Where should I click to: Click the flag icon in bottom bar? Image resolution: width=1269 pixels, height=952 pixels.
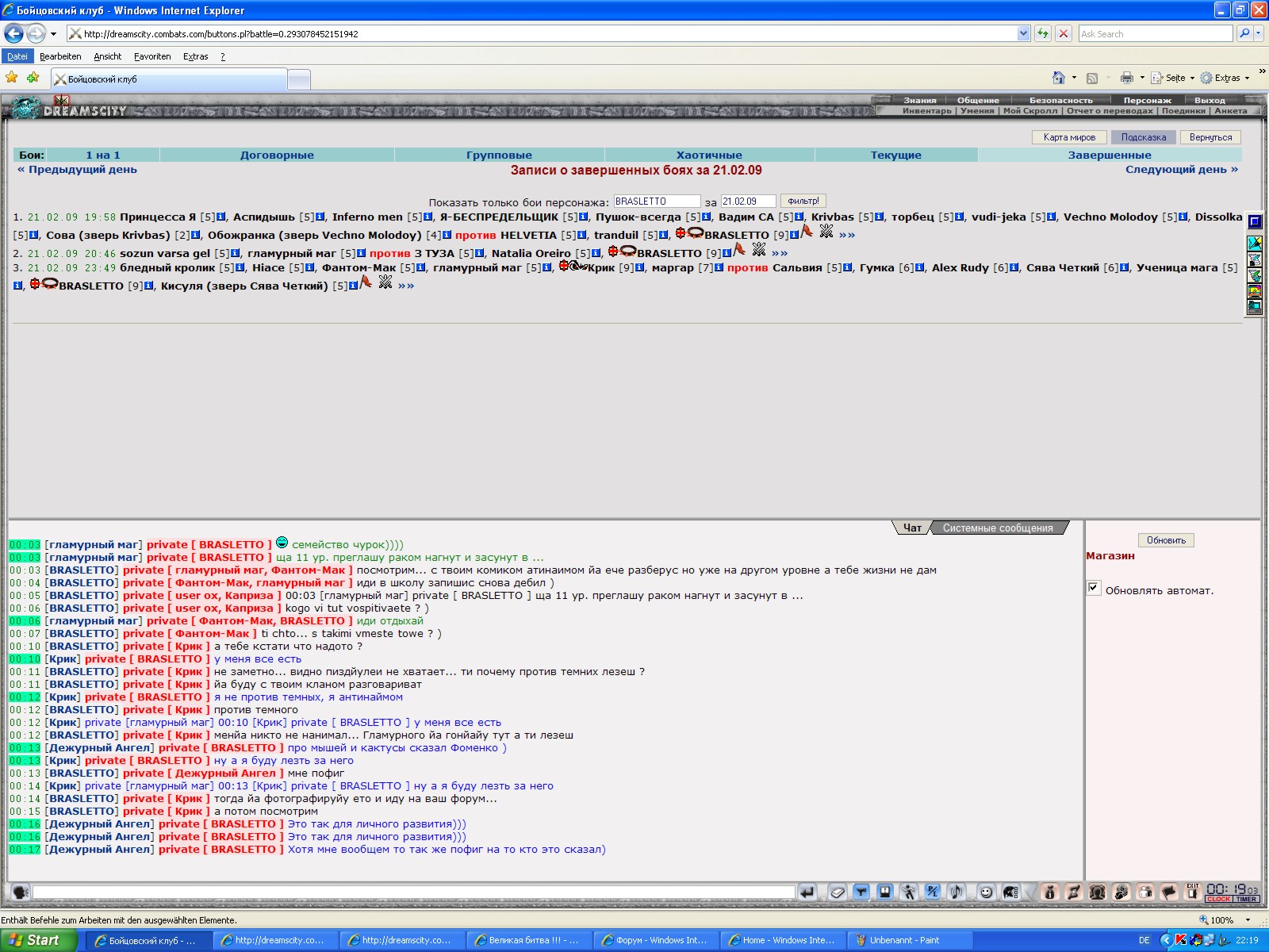(1169, 892)
